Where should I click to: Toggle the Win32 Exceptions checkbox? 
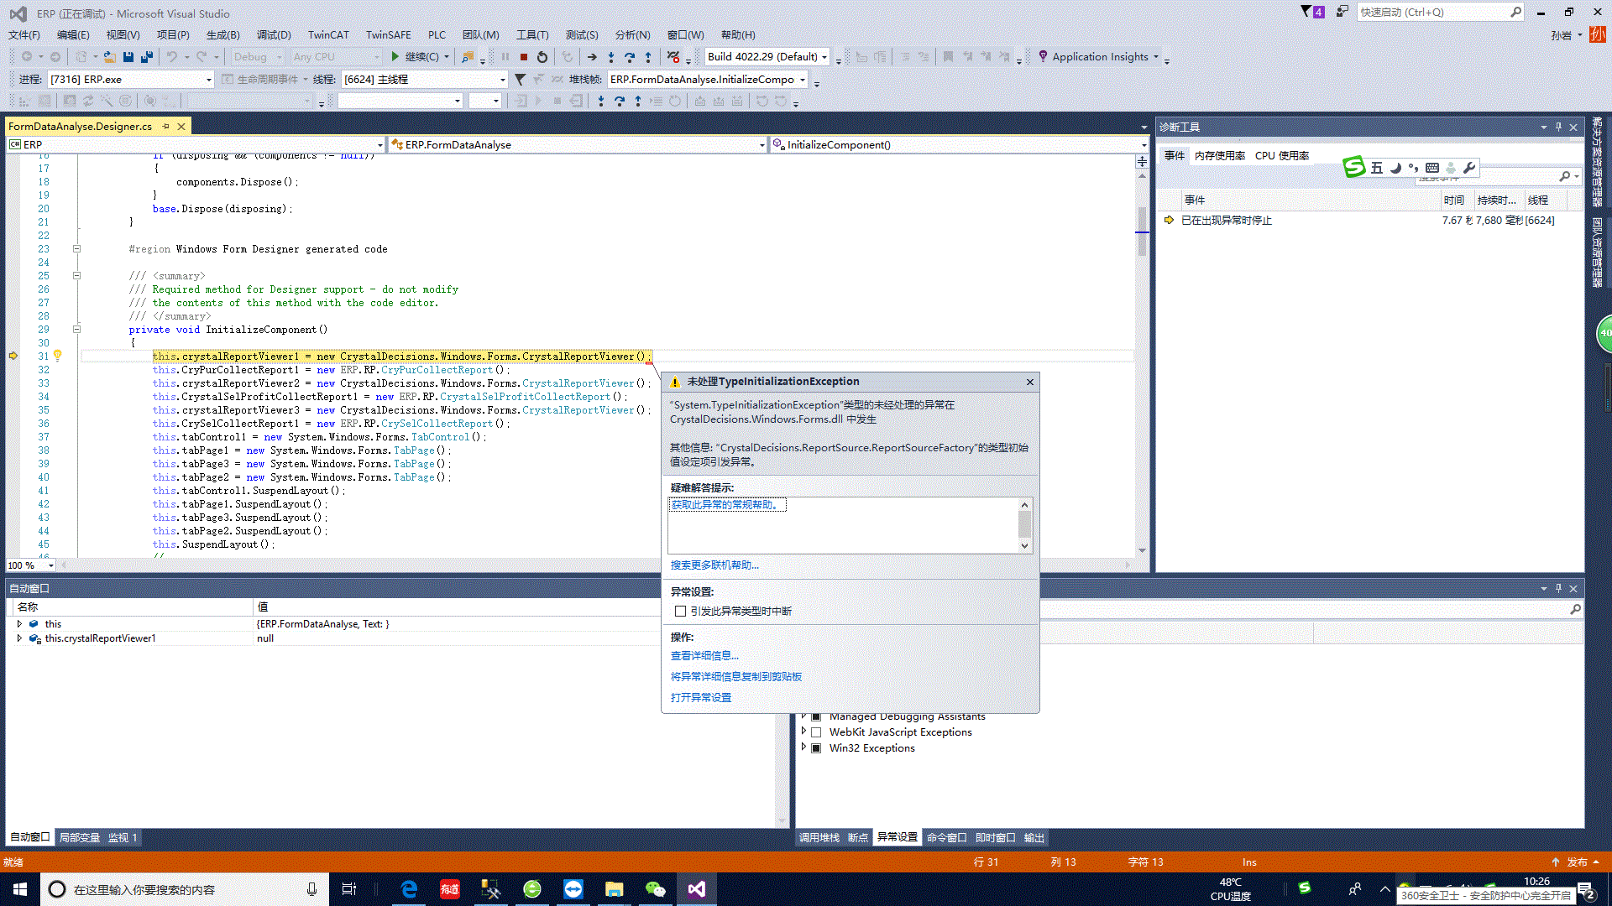816,748
